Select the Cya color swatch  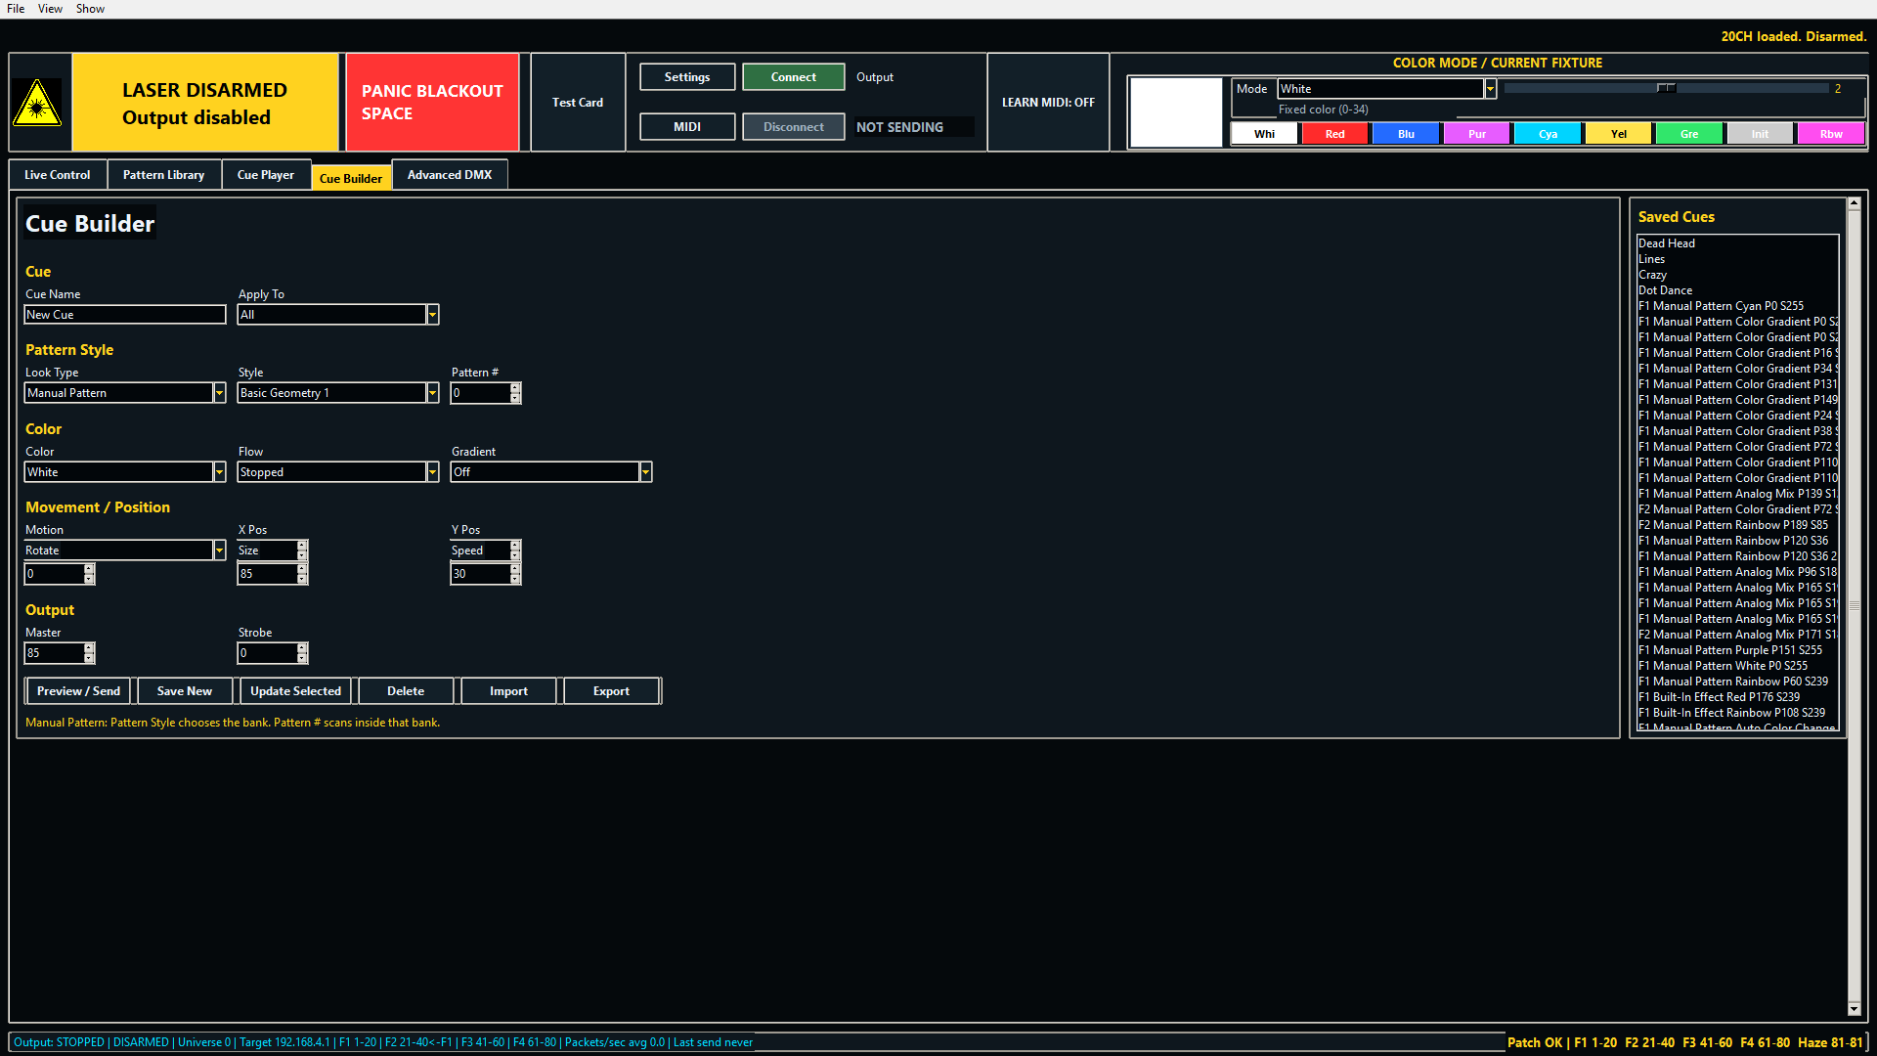tap(1548, 134)
